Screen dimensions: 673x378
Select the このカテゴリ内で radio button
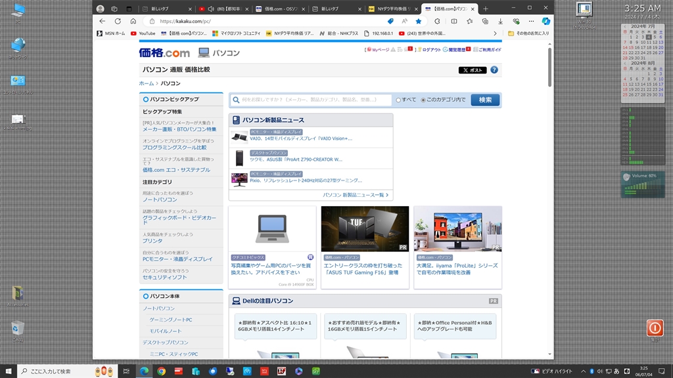[x=423, y=100]
